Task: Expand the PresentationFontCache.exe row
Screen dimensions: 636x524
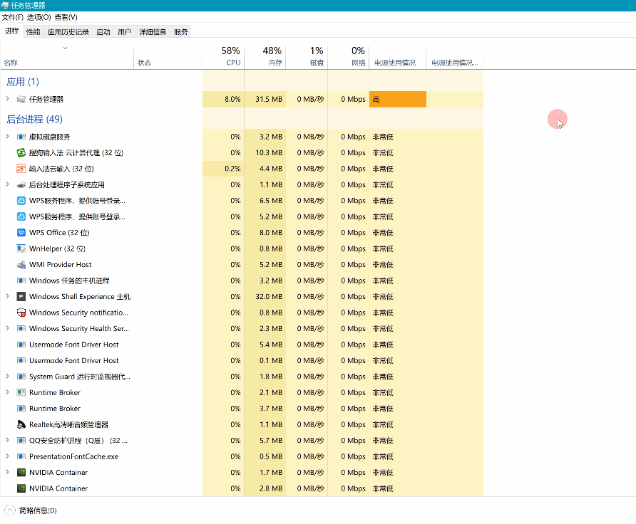Action: point(7,456)
